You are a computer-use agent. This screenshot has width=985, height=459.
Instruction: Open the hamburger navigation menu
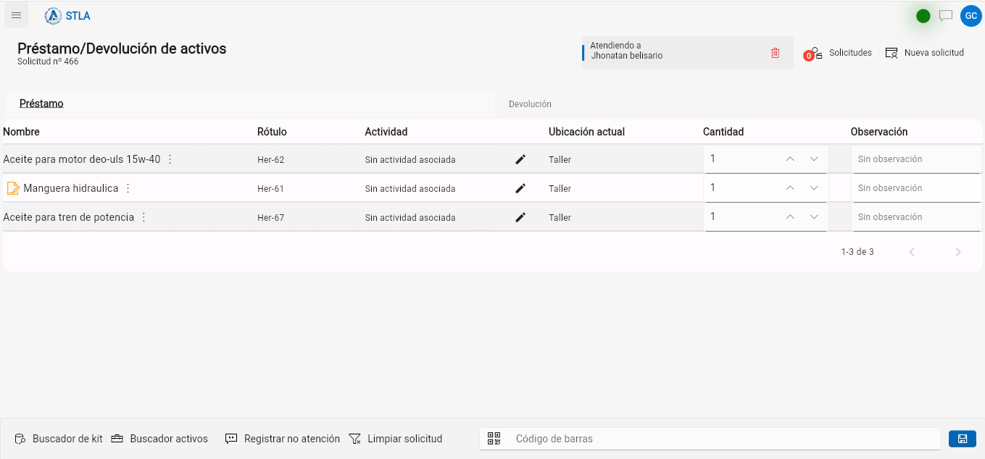[16, 15]
